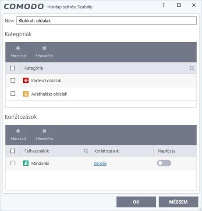Cancel with the MÉGSEM button
The image size is (202, 211).
[178, 202]
